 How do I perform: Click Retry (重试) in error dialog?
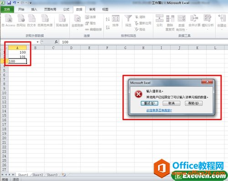click(x=150, y=103)
